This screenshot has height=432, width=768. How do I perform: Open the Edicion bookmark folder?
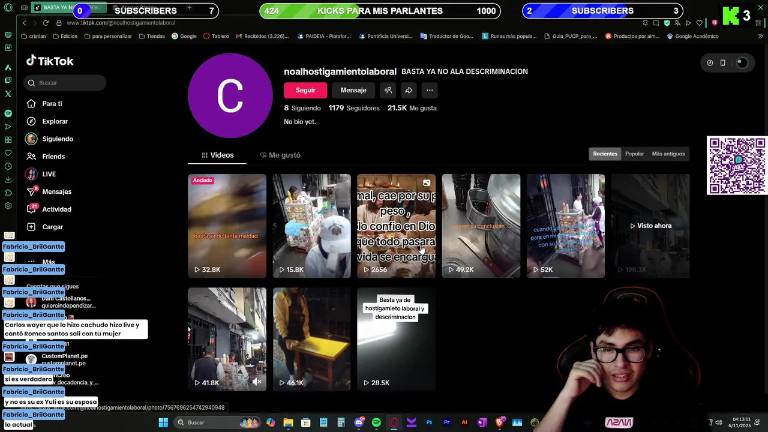[65, 36]
